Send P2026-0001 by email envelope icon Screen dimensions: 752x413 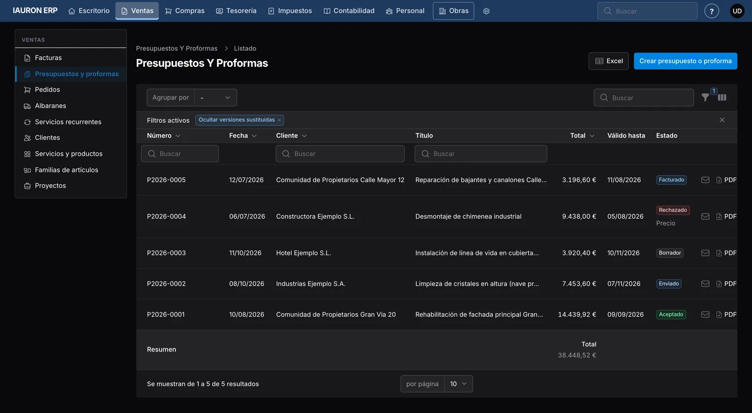(705, 315)
